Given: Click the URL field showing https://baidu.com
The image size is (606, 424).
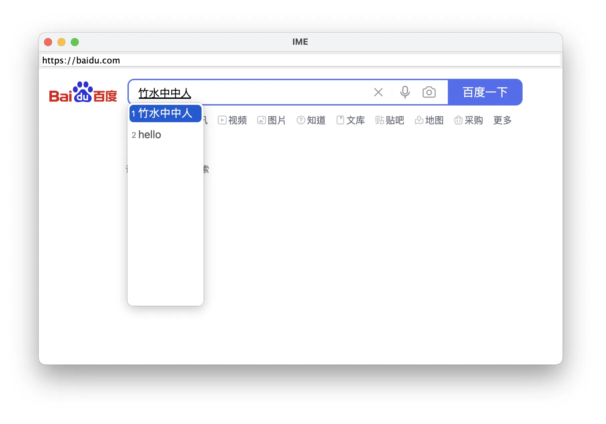Looking at the screenshot, I should coord(300,60).
